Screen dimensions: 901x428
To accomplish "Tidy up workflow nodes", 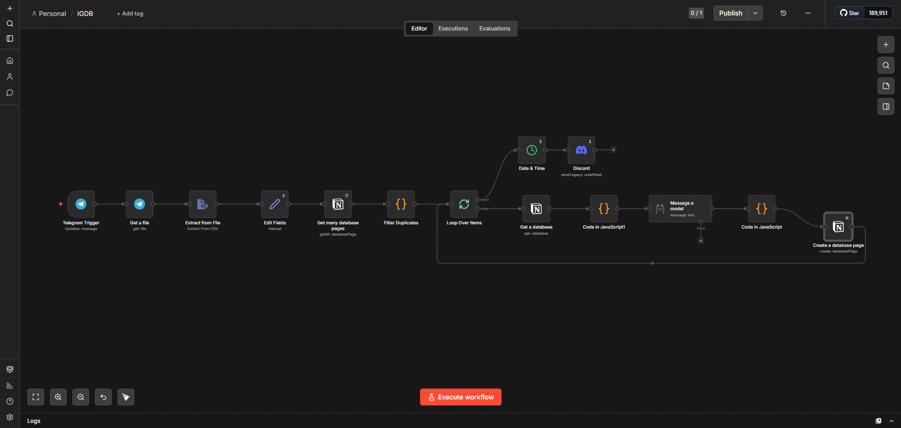I will 126,397.
